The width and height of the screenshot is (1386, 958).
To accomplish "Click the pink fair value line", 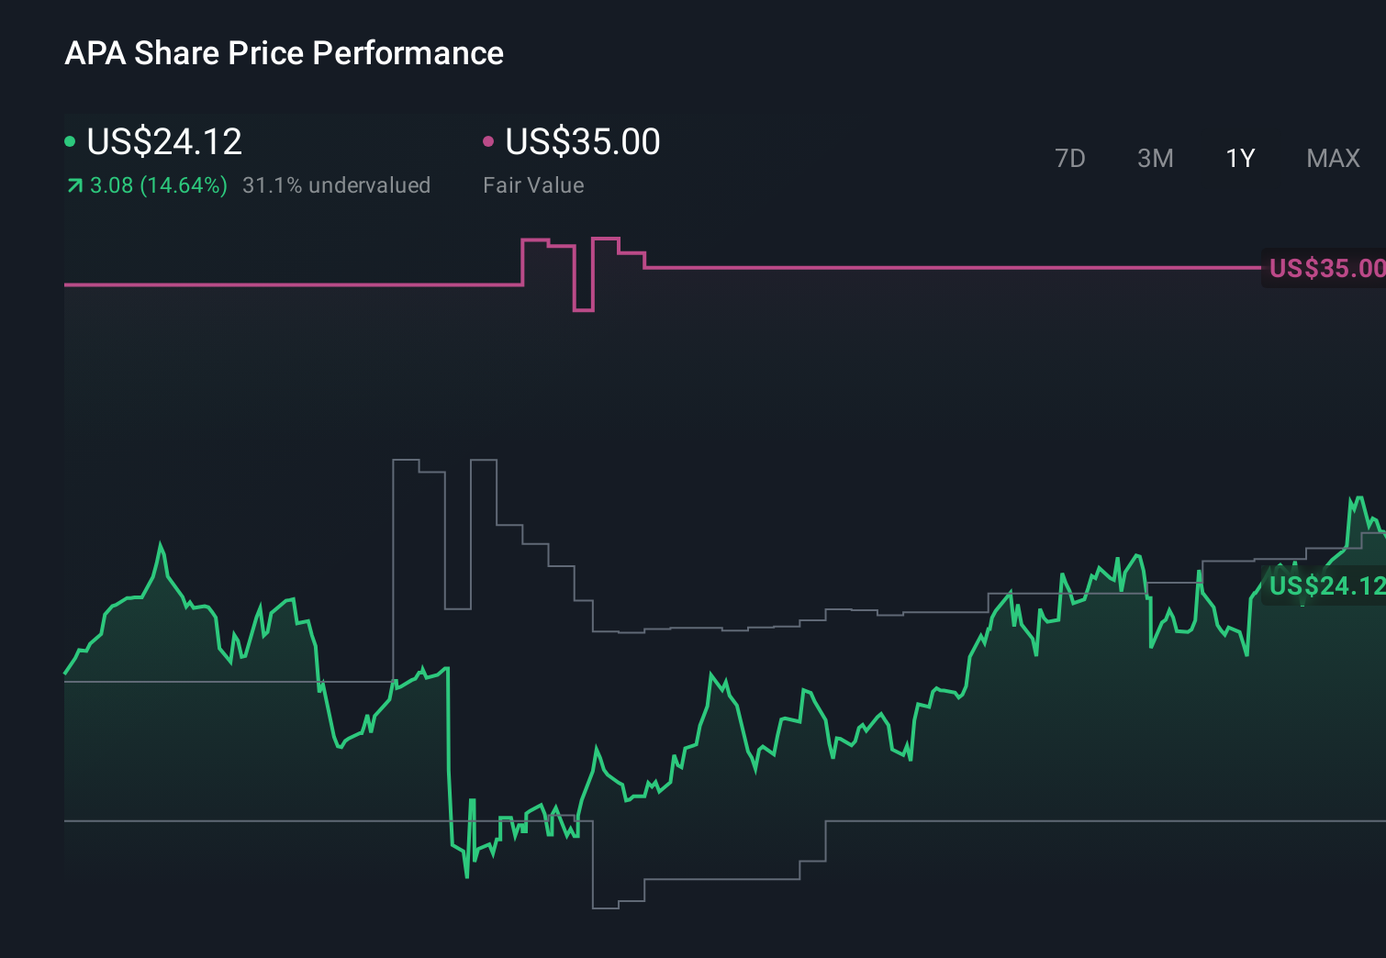I will pyautogui.click(x=275, y=285).
